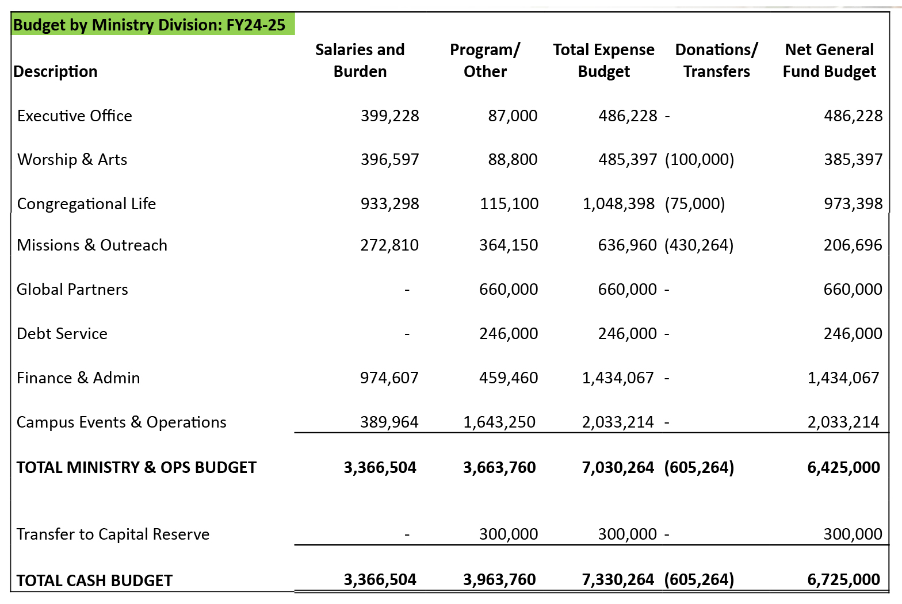Click the "Description" column header
902x604 pixels.
[x=55, y=72]
